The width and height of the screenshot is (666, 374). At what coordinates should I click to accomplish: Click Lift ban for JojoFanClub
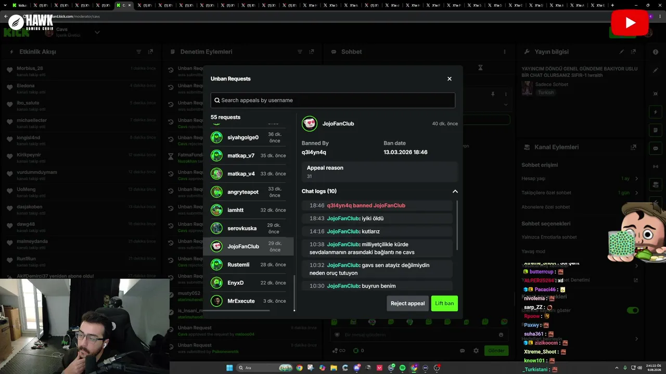[x=444, y=303]
